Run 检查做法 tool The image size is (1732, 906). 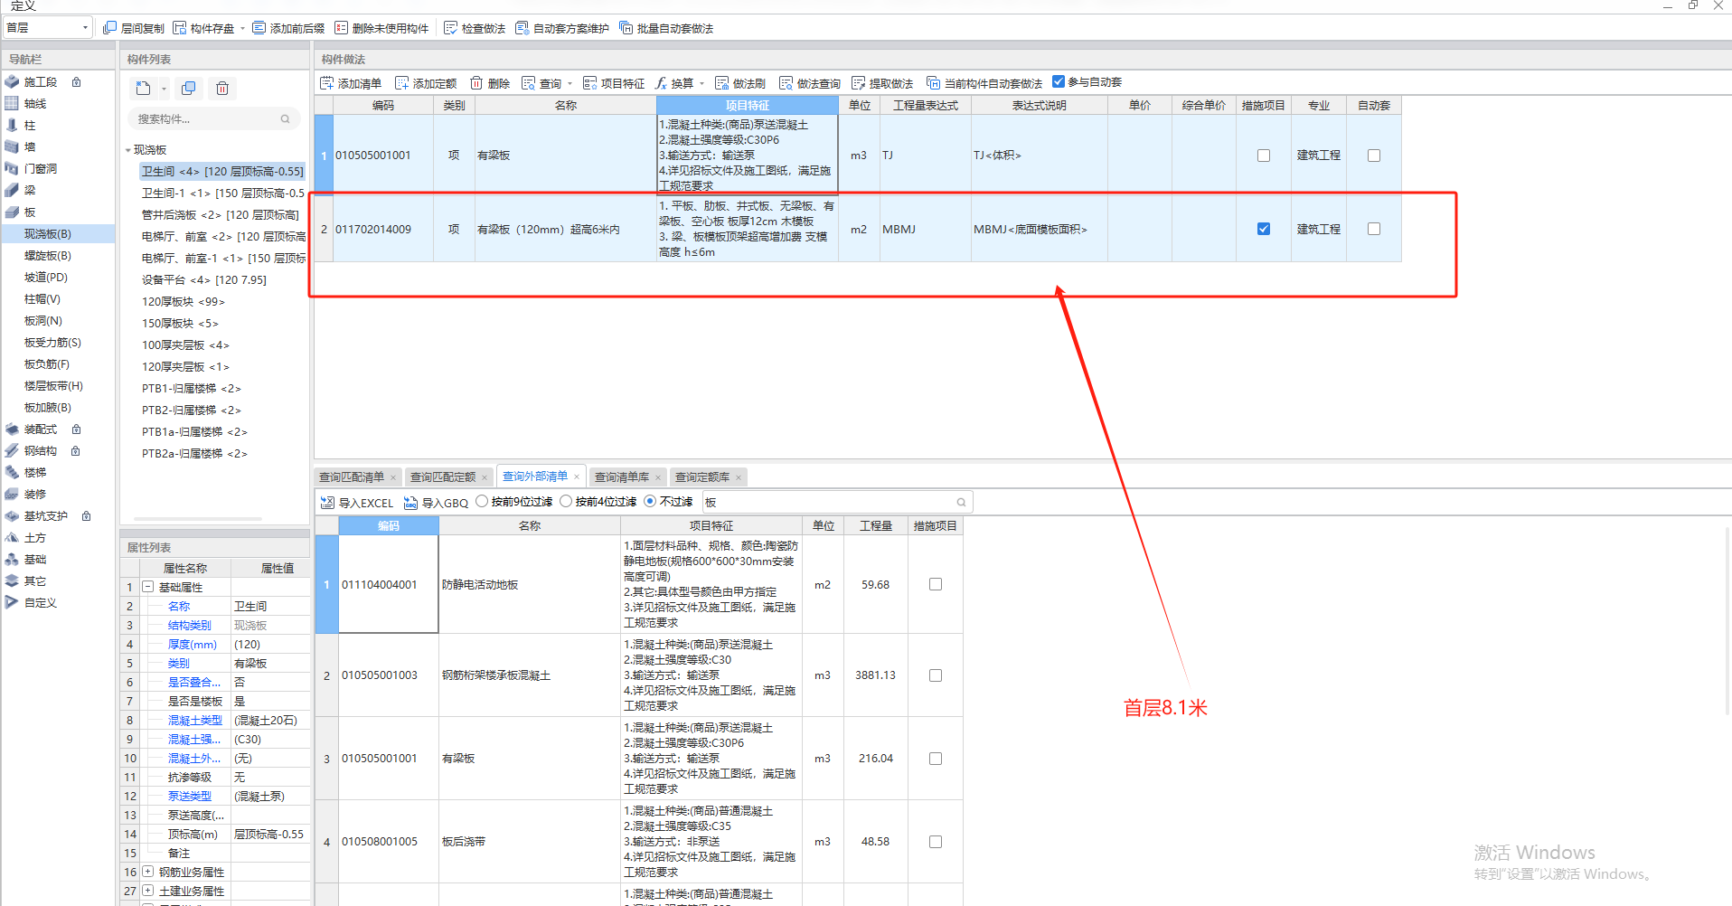tap(475, 28)
